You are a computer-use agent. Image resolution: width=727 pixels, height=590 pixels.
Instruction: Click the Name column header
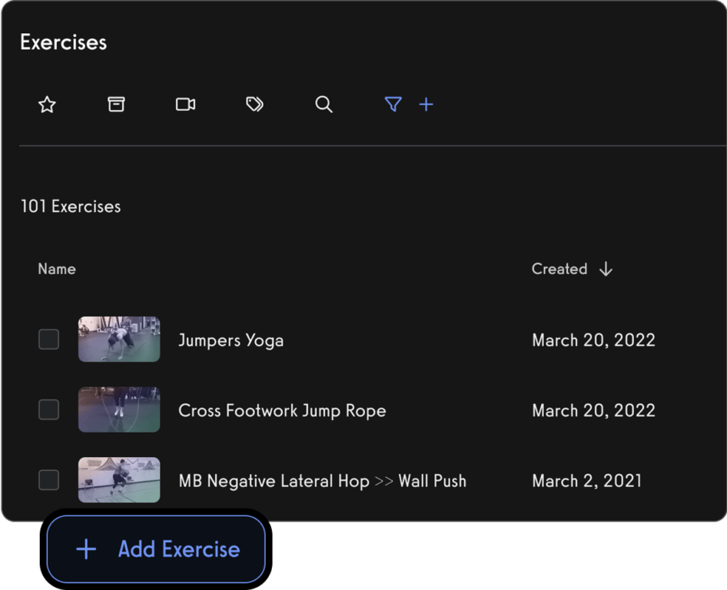(x=56, y=269)
